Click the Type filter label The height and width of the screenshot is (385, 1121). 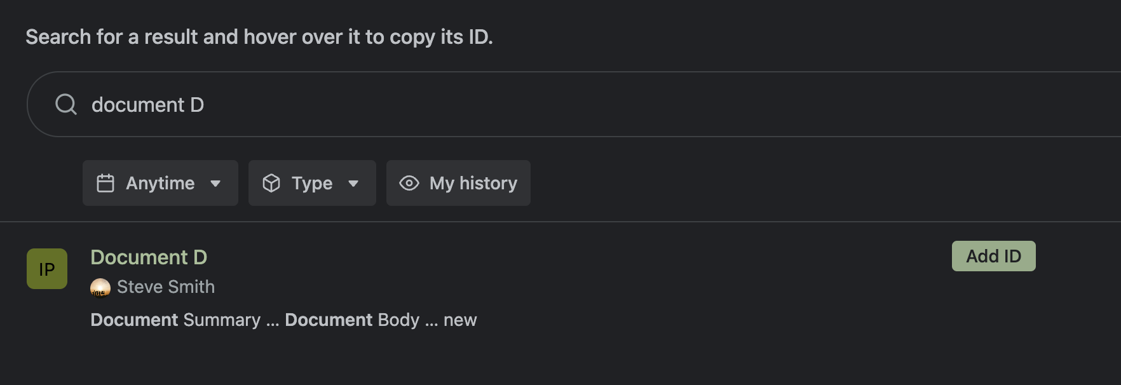tap(312, 183)
